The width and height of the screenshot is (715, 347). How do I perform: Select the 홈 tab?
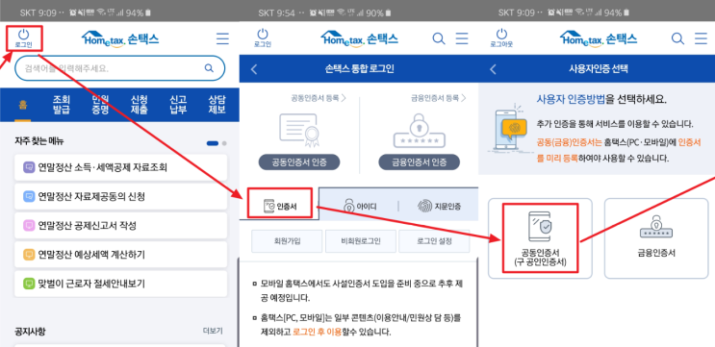tap(22, 105)
